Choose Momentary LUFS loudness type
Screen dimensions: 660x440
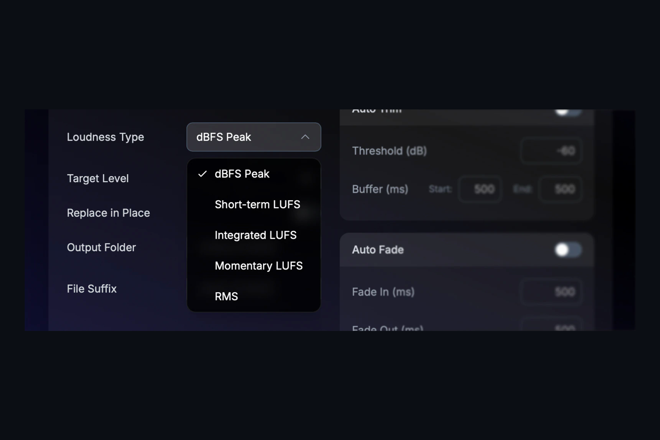point(254,266)
